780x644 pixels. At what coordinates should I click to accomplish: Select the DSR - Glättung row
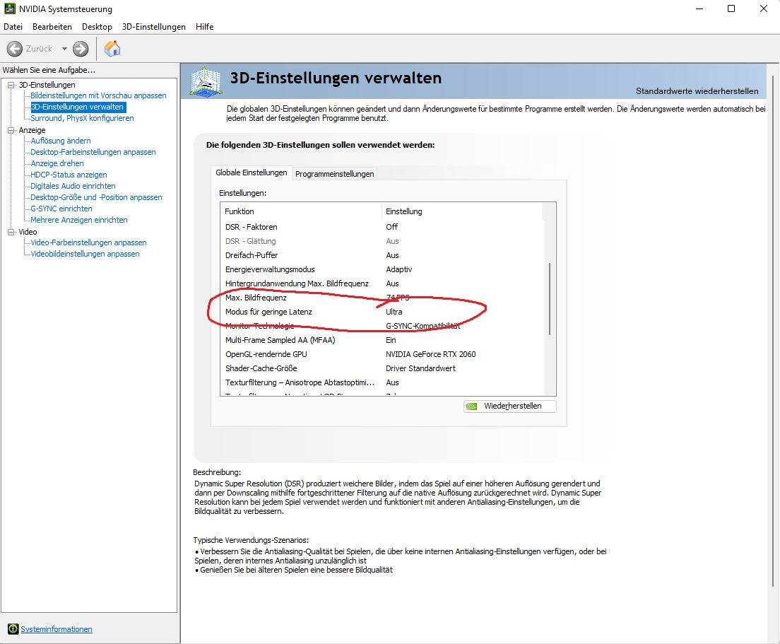(382, 241)
